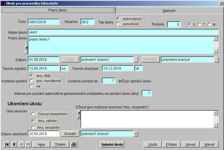Click the Zadal name field prijmeni1 jmeno1
Screen dimensions: 224x150
pyautogui.click(x=107, y=59)
